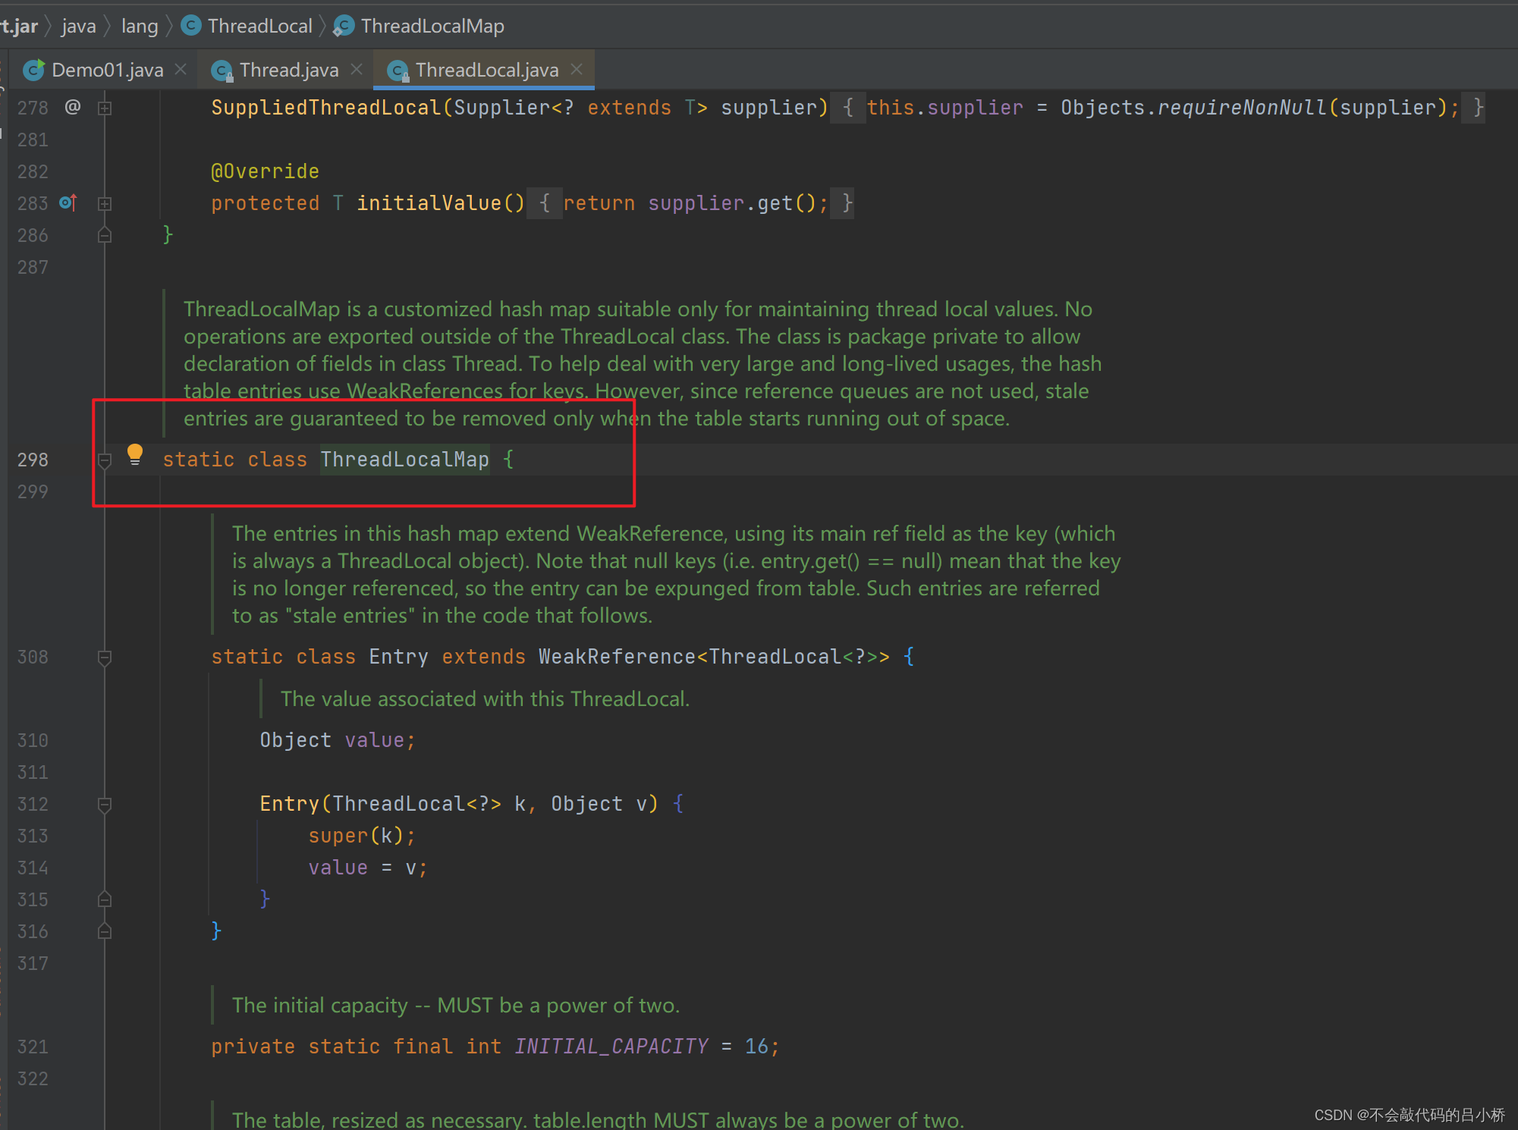This screenshot has height=1130, width=1518.
Task: Click the ThreadLocal class icon in breadcrumb
Action: coord(191,25)
